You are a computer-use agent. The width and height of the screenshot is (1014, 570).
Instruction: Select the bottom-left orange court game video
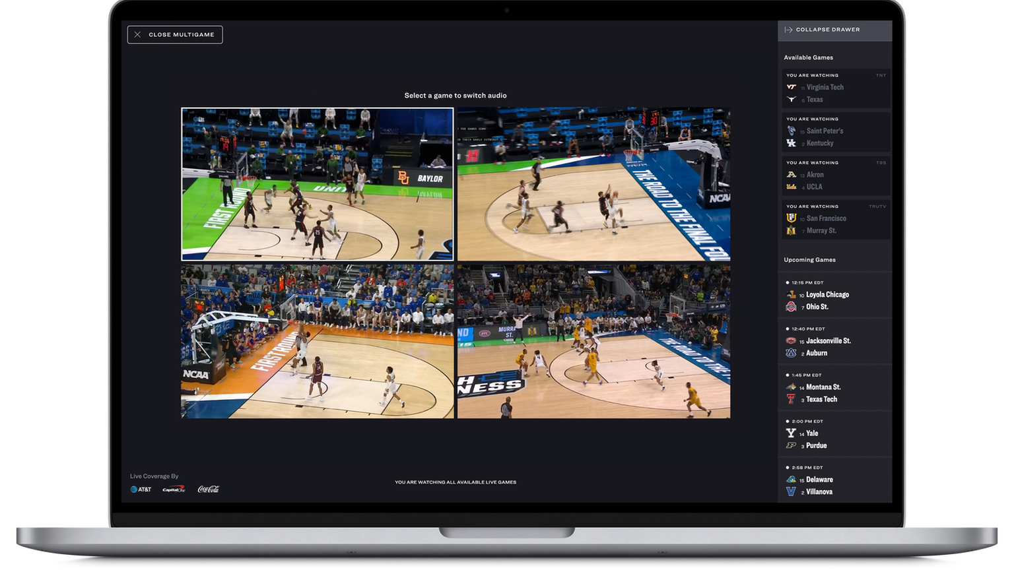(318, 341)
